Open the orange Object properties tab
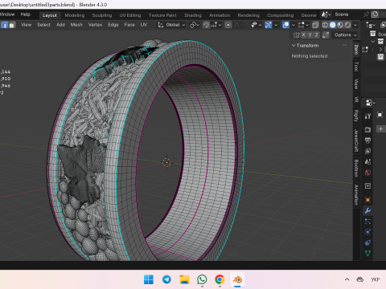 (x=368, y=200)
